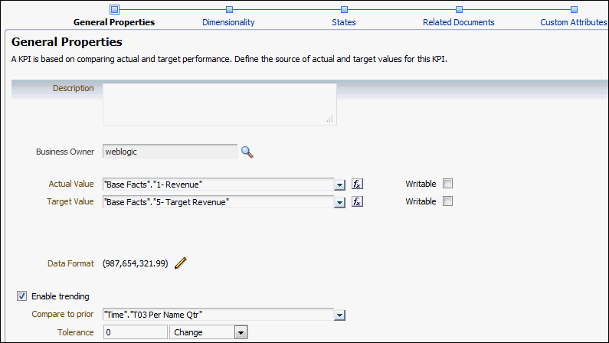Switch to the Custom Attributes tab
The width and height of the screenshot is (609, 343).
(x=573, y=22)
